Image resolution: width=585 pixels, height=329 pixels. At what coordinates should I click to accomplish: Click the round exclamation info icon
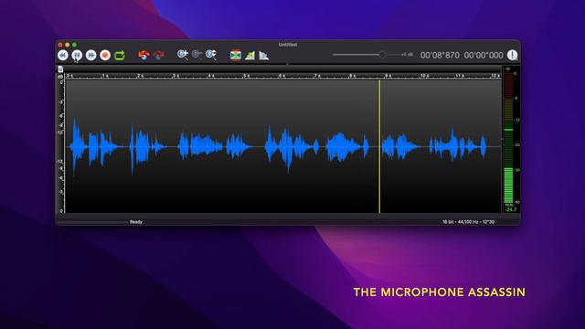512,55
